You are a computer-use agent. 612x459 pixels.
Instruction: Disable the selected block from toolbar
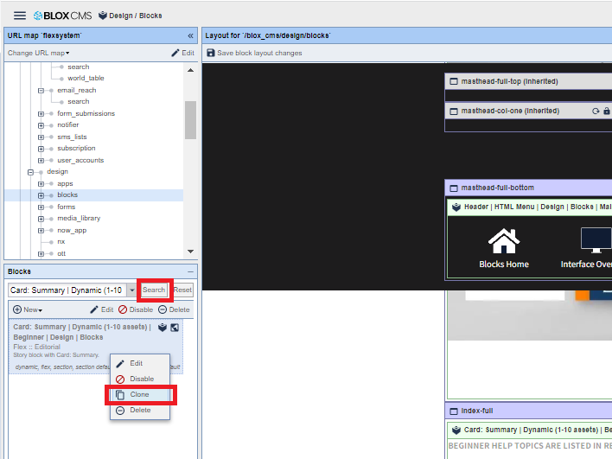coord(136,309)
